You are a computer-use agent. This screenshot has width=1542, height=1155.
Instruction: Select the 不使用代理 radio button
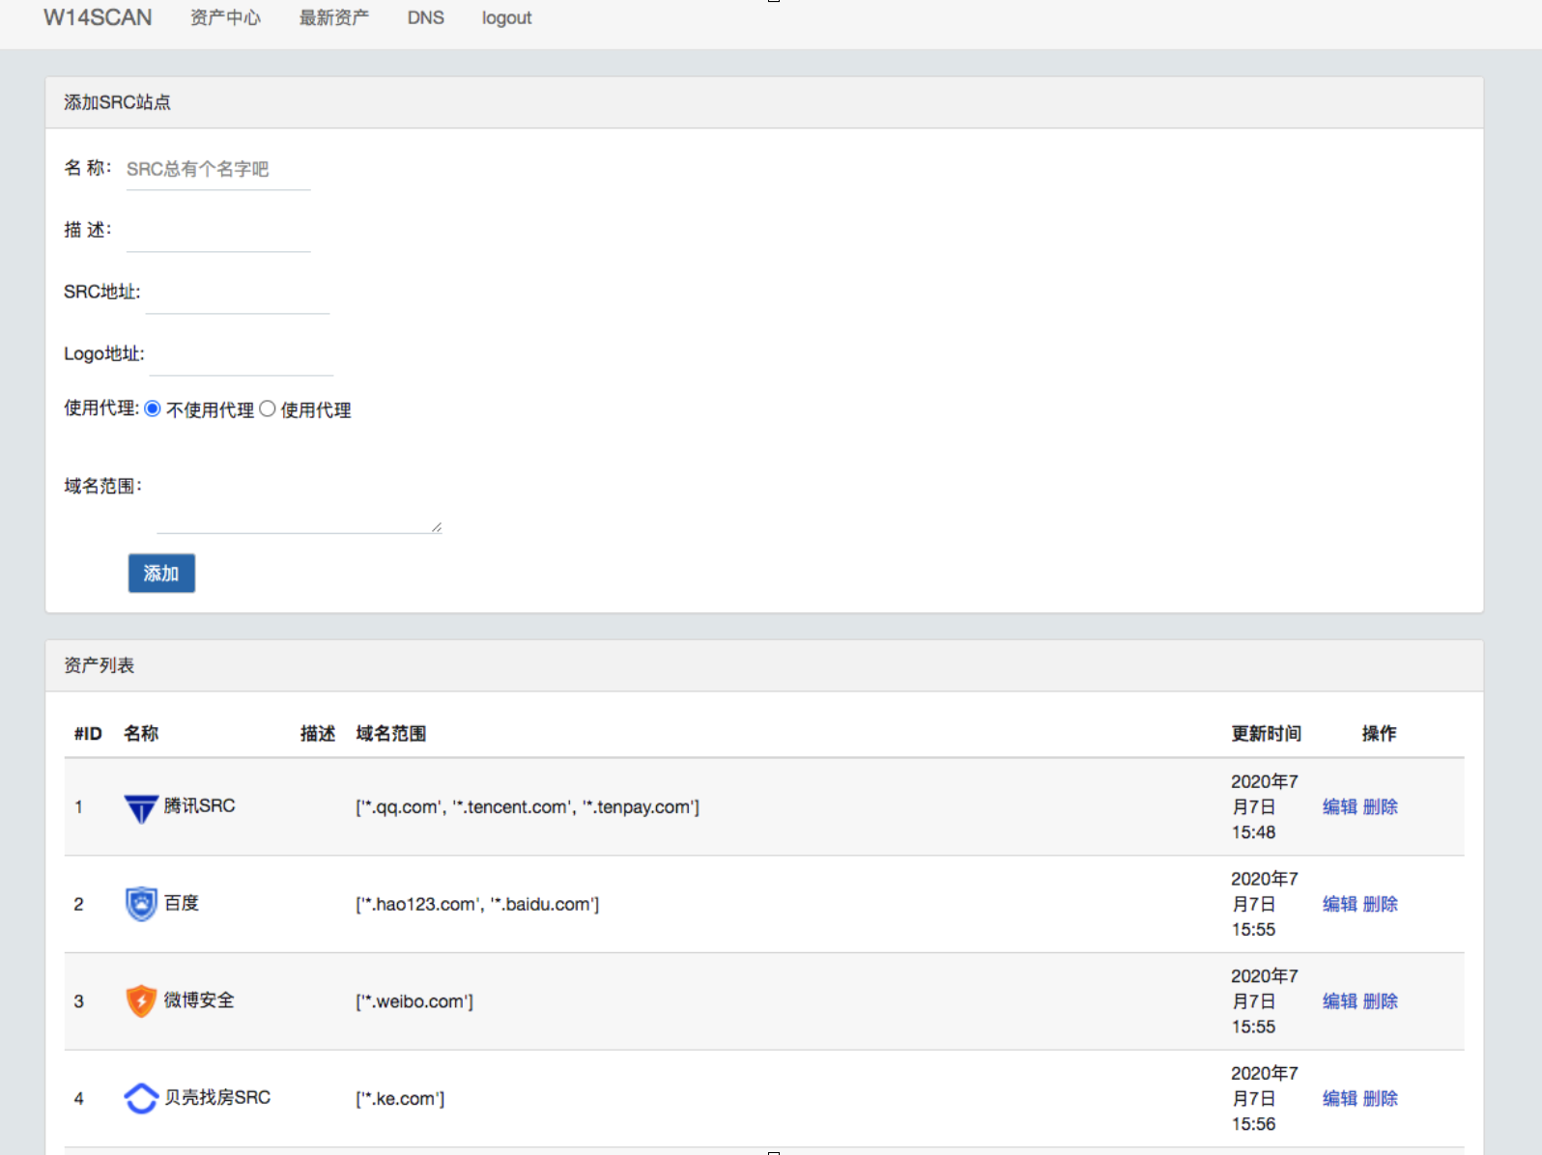click(x=153, y=408)
